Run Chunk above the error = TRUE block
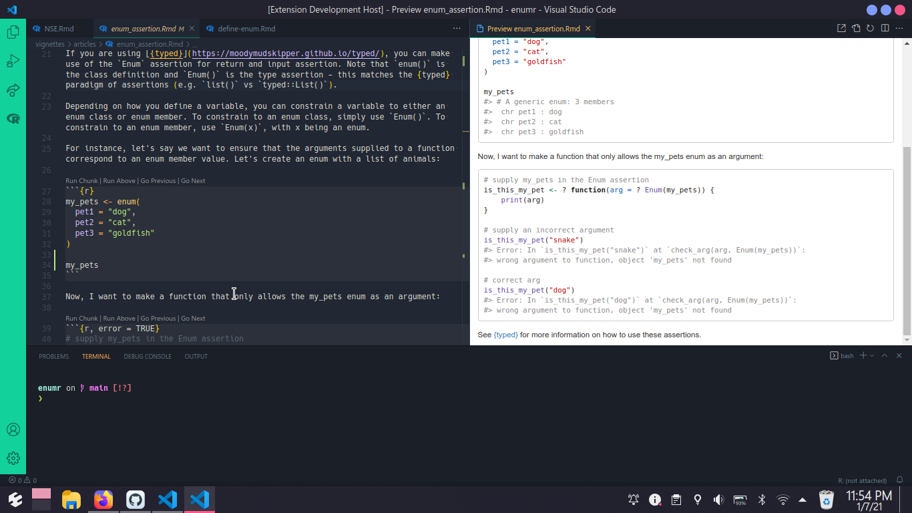Viewport: 912px width, 513px height. [81, 319]
